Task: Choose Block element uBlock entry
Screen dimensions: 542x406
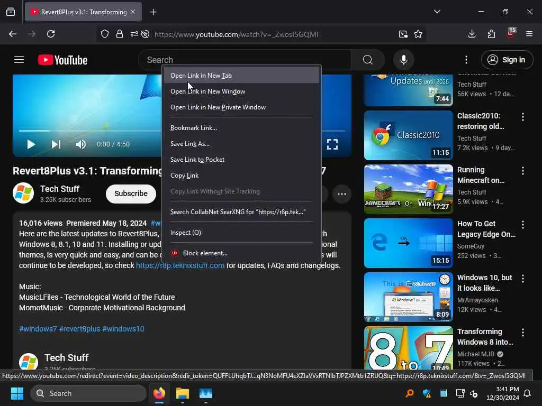Action: coord(241,253)
